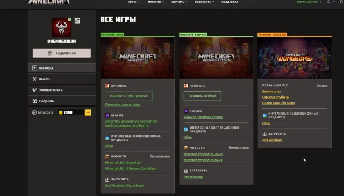
Task: Expand the 'Магазин' header menu
Action: [x=156, y=2]
